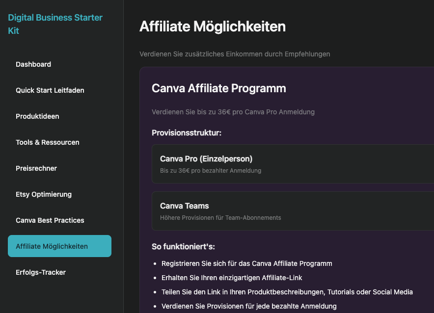Click the active Affiliate Möglichkeiten item
The image size is (434, 313).
point(59,246)
